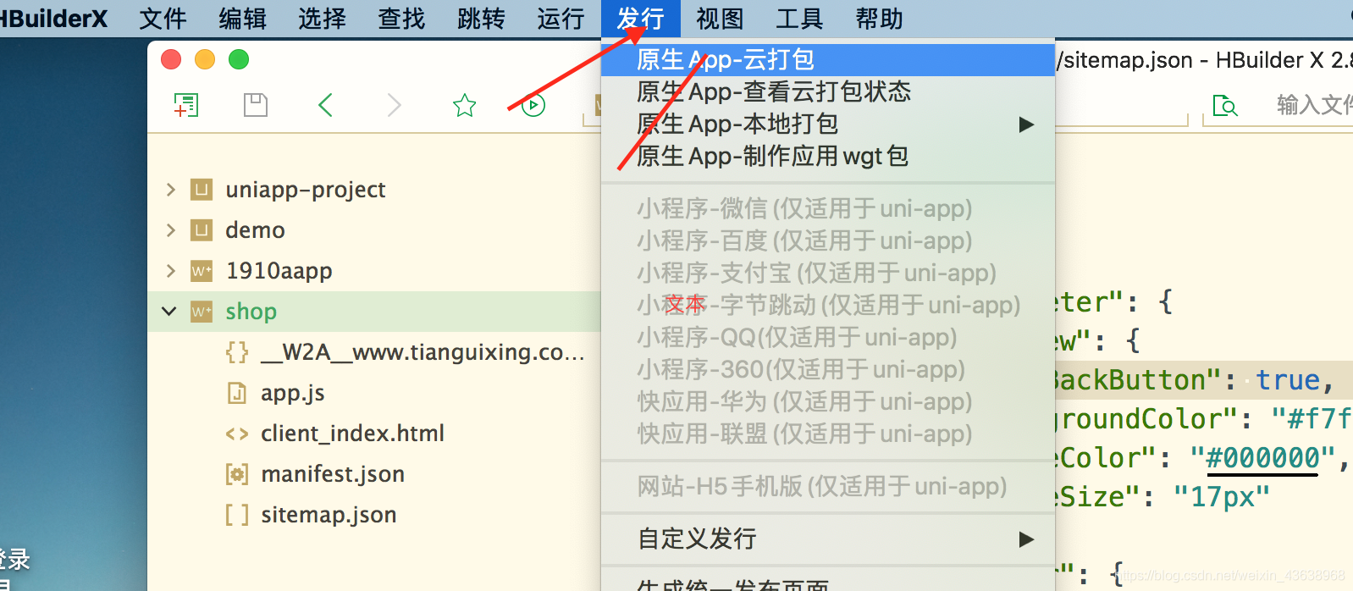
Task: Select the shop project row
Action: coord(374,311)
